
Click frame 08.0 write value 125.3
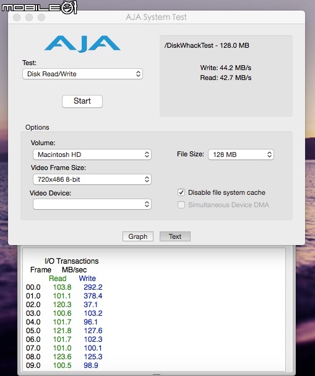[x=93, y=357]
